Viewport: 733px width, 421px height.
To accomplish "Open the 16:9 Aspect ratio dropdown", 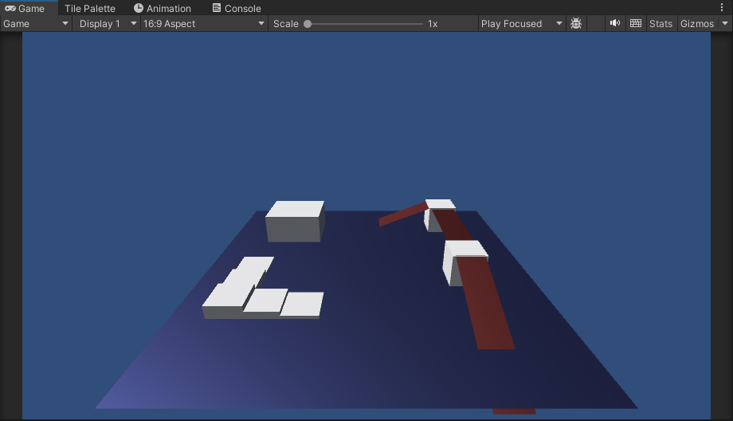I will click(204, 23).
